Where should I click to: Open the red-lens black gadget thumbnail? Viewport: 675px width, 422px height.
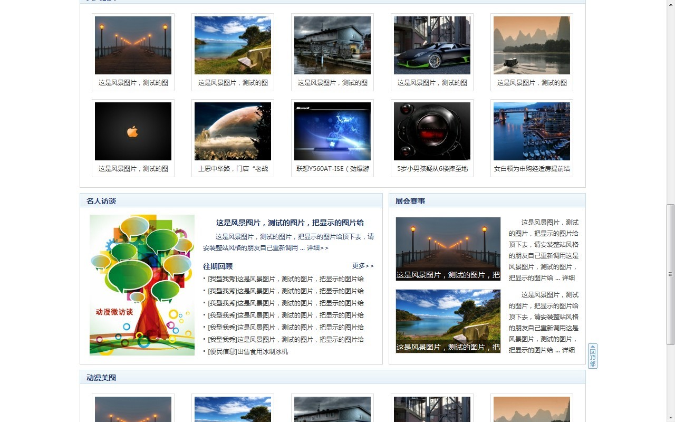click(432, 131)
